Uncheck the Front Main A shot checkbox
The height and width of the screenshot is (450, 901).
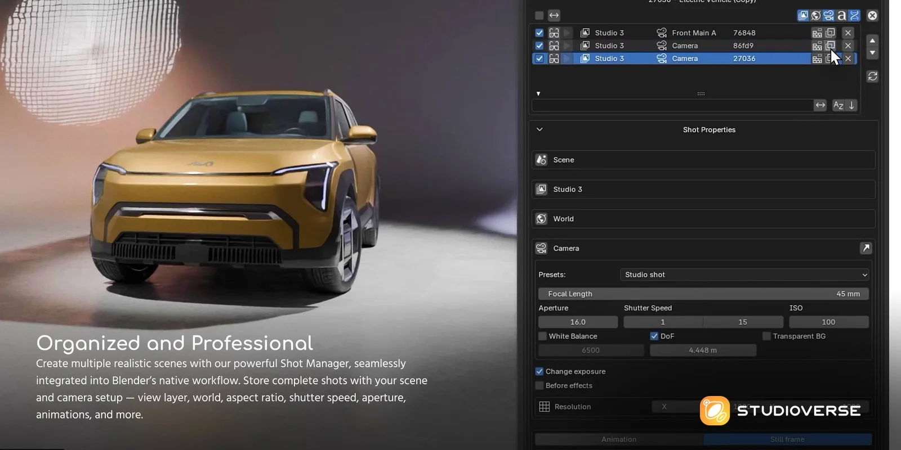[x=539, y=33]
